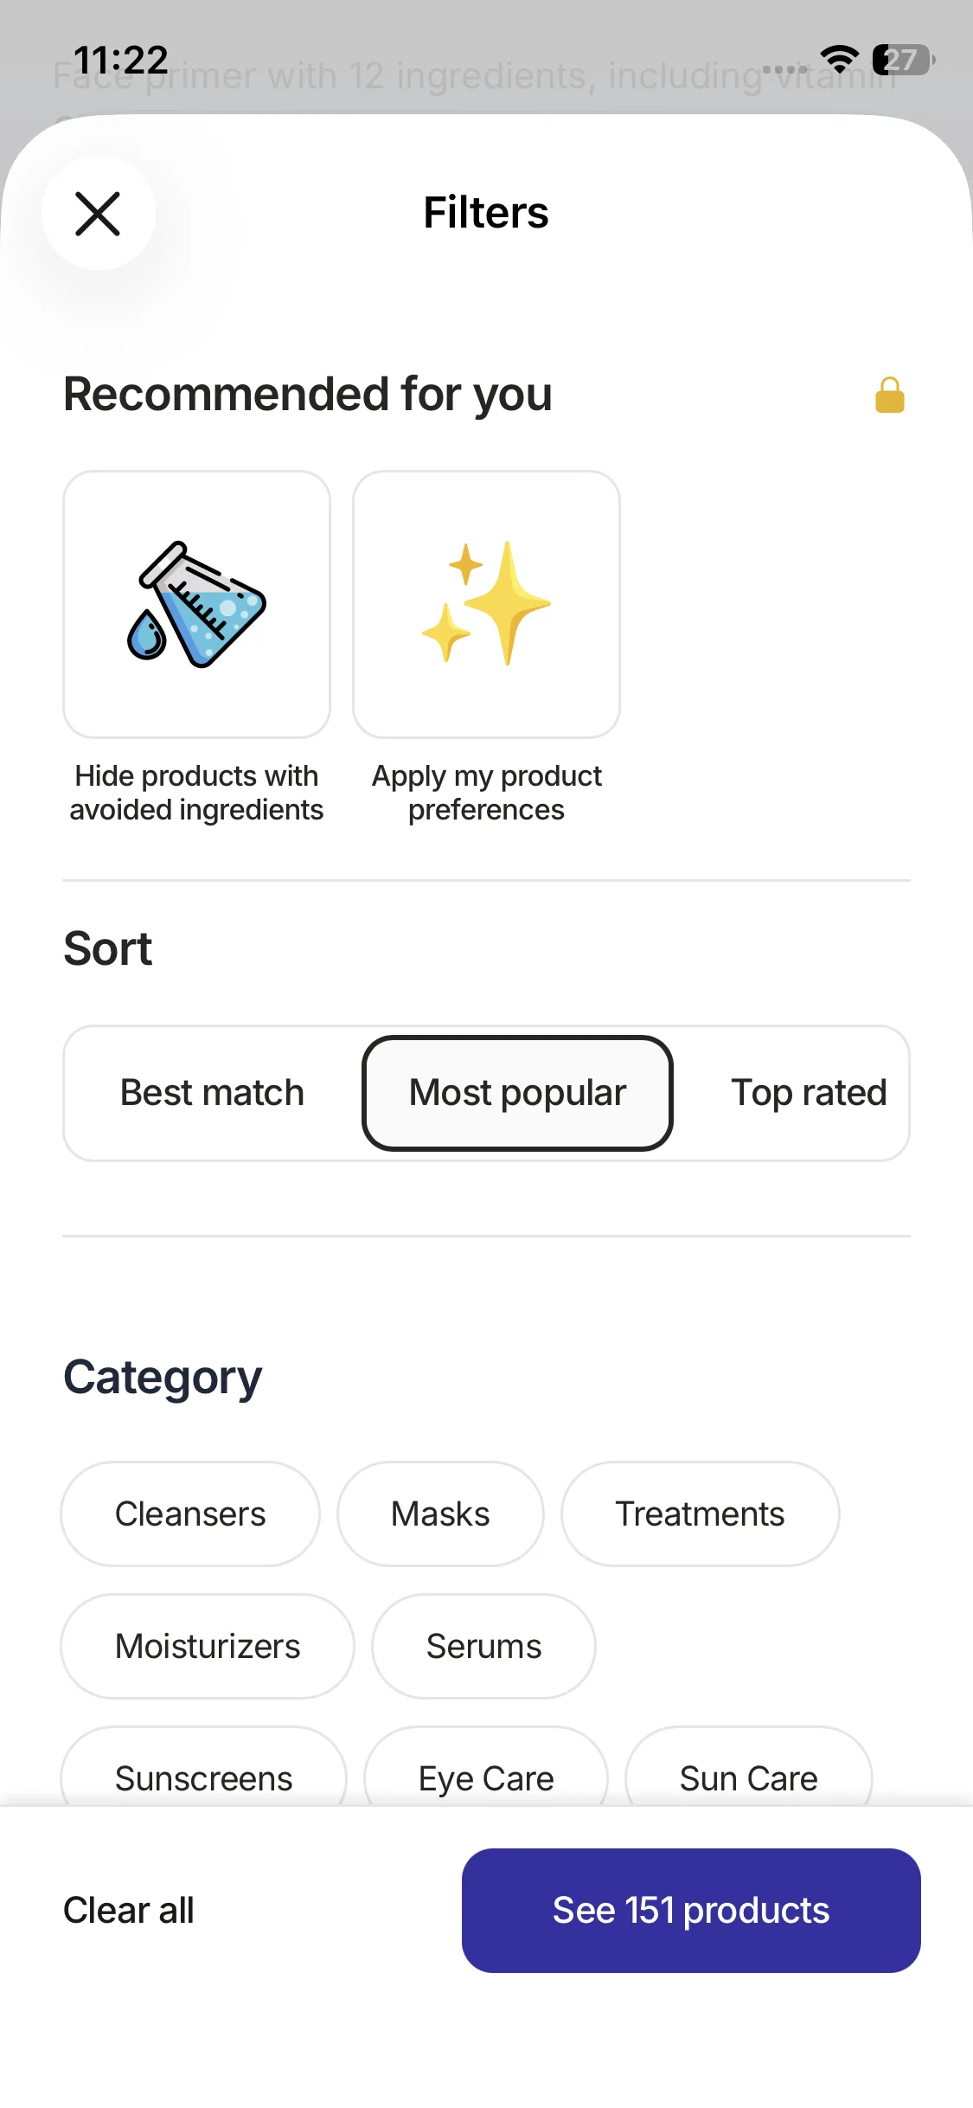Tap the Hide products with avoided ingredients label
This screenshot has width=973, height=2108.
[197, 793]
